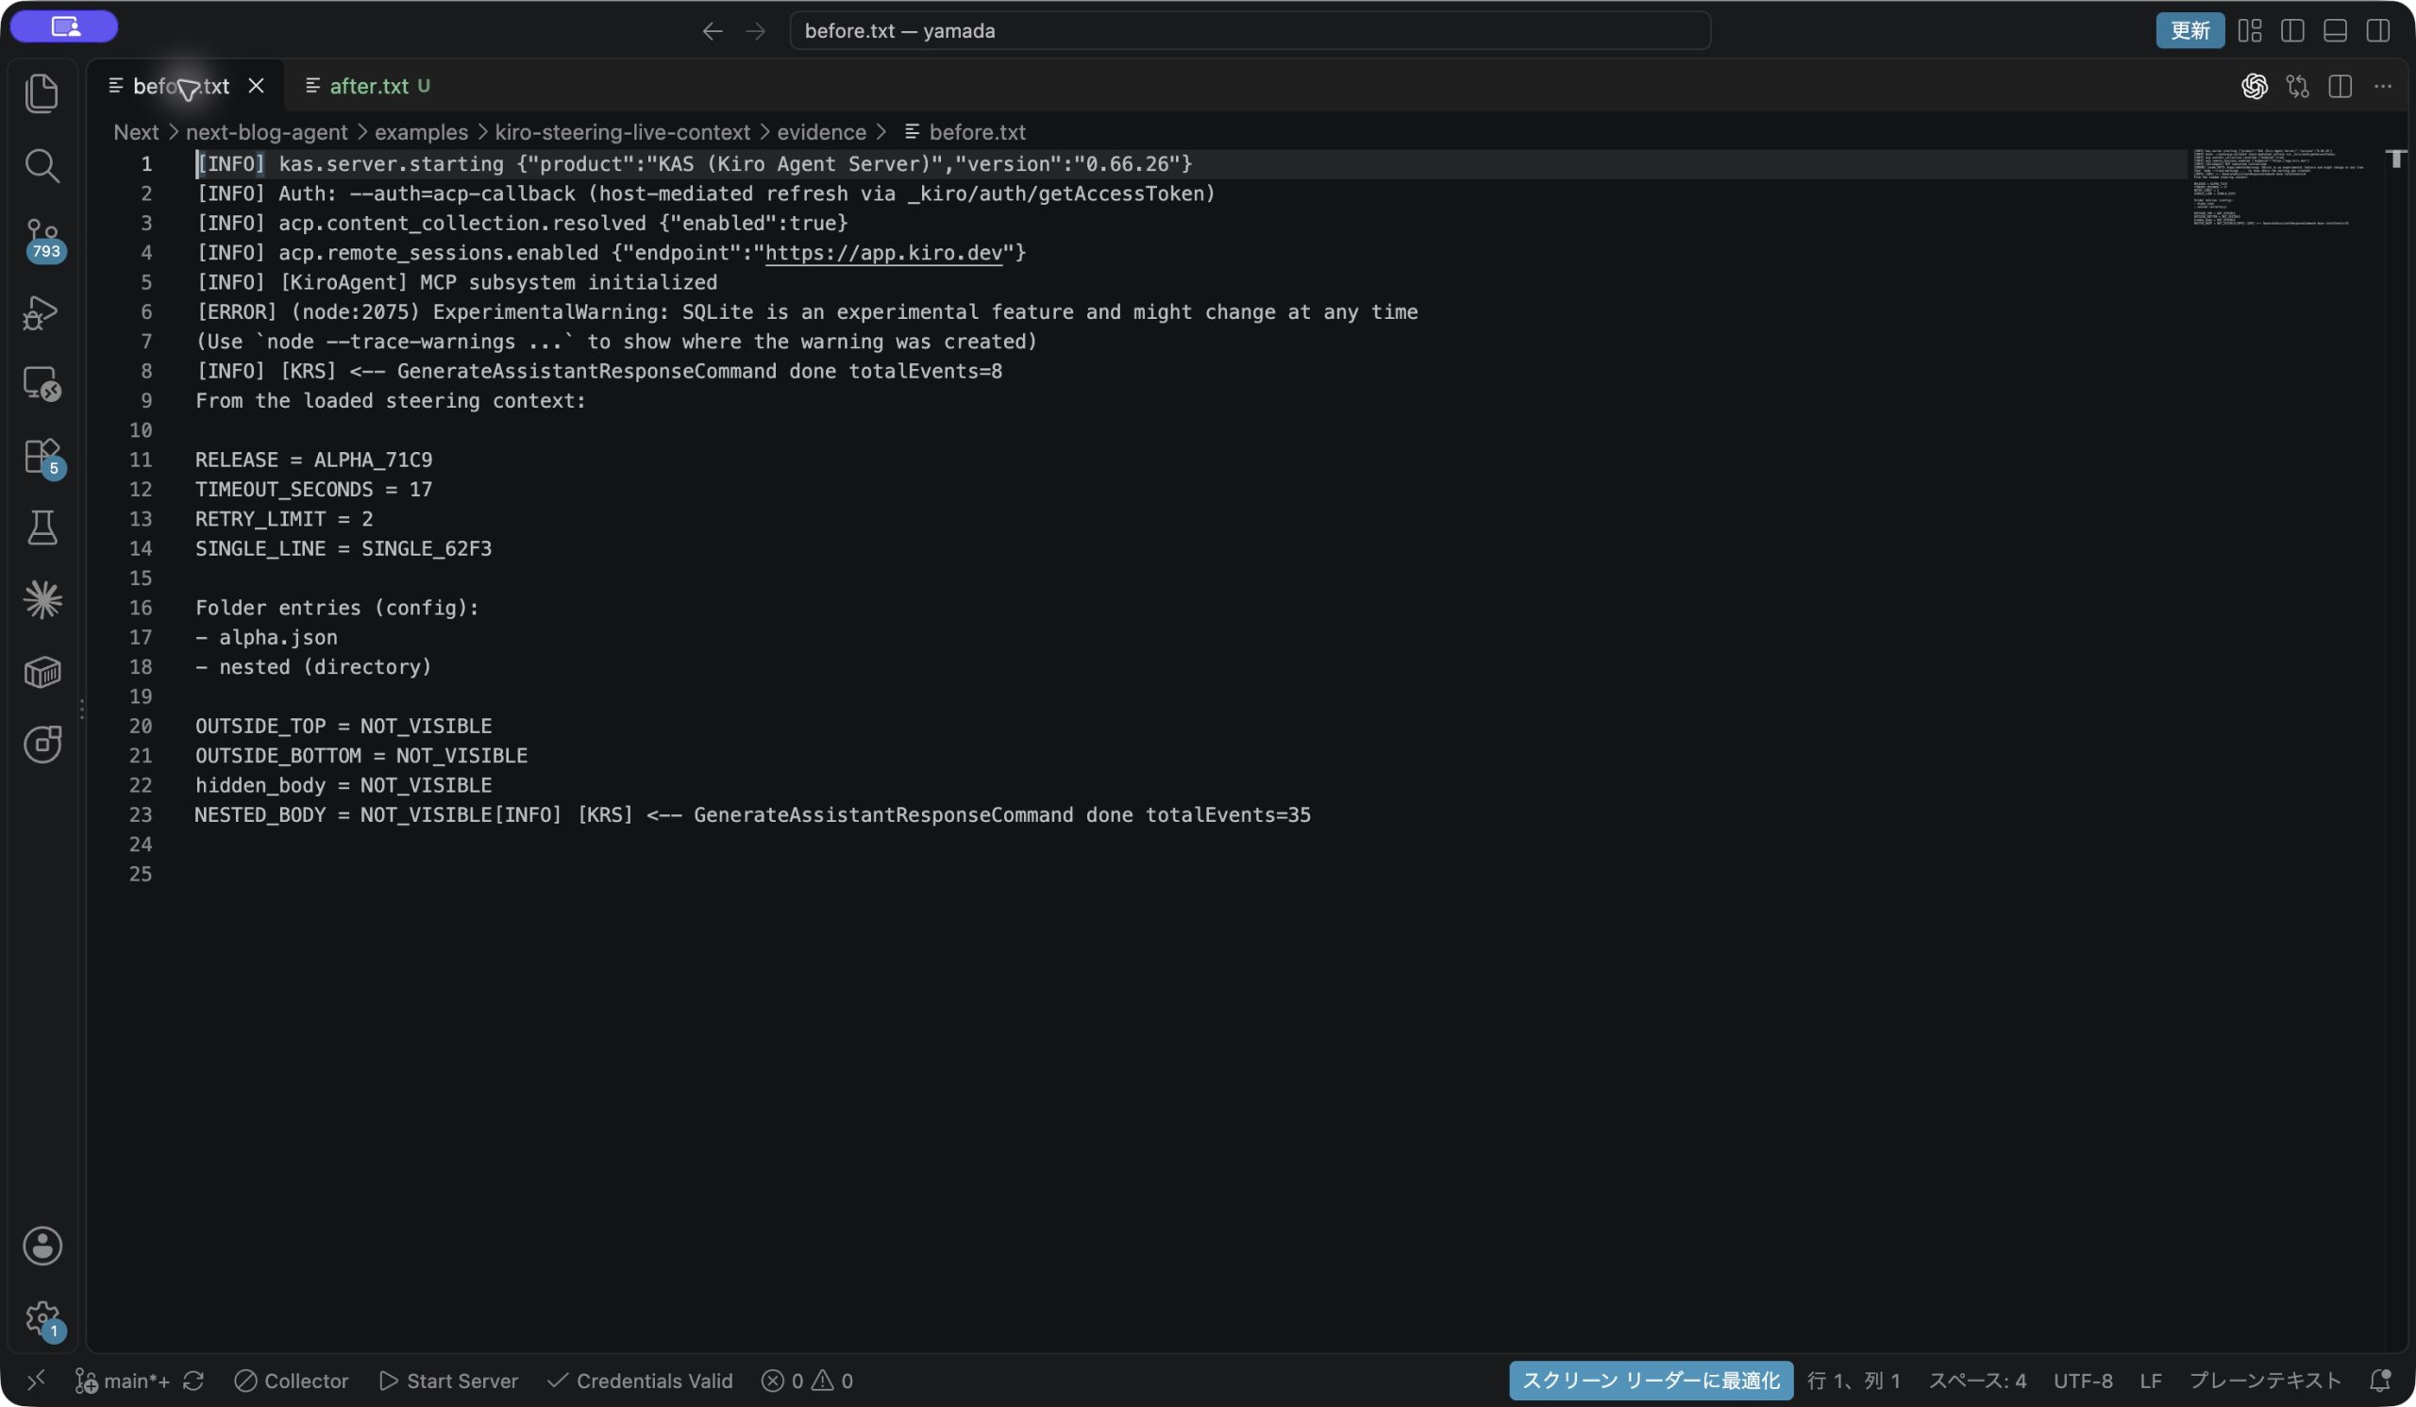The width and height of the screenshot is (2416, 1407).
Task: Click the main*+ git branch indicator
Action: 124,1381
